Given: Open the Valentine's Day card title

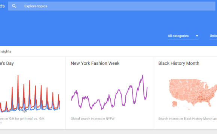Looking at the screenshot, I should (7, 63).
